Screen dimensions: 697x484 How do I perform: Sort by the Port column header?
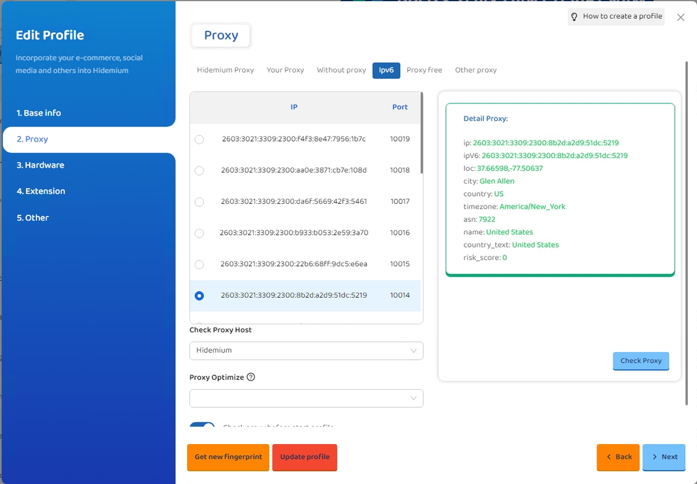pyautogui.click(x=400, y=107)
